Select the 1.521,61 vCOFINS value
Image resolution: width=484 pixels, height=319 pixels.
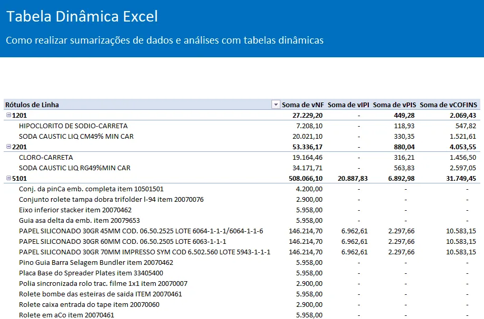(x=463, y=136)
